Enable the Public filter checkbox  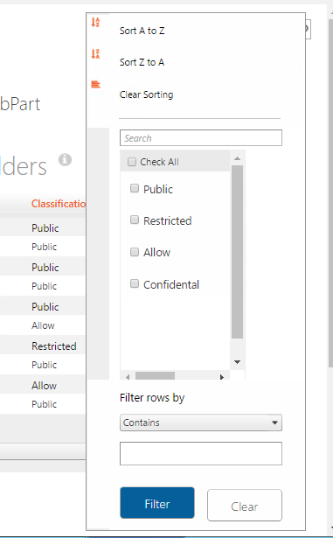pos(135,188)
